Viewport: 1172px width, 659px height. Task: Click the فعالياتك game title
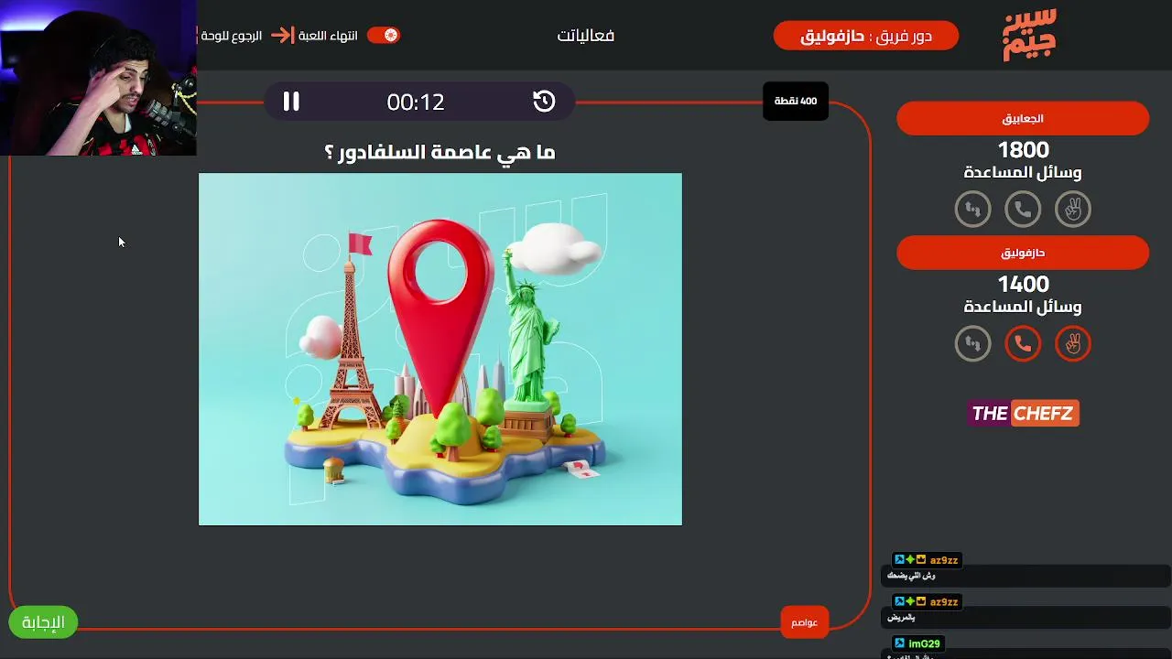tap(586, 36)
